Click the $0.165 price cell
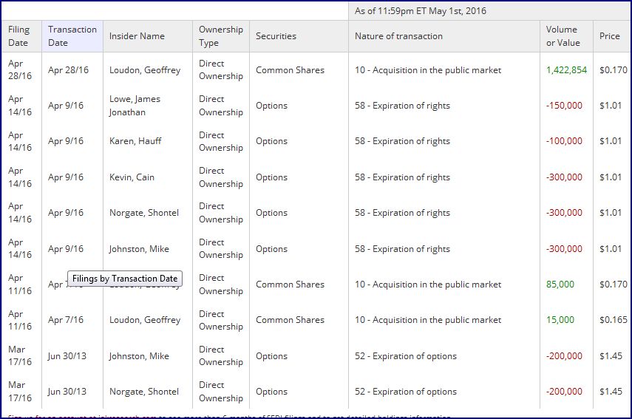This screenshot has height=419, width=632. [613, 320]
